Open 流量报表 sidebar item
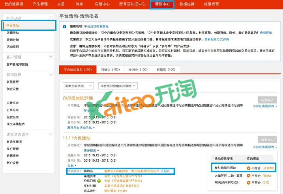 pos(13,103)
